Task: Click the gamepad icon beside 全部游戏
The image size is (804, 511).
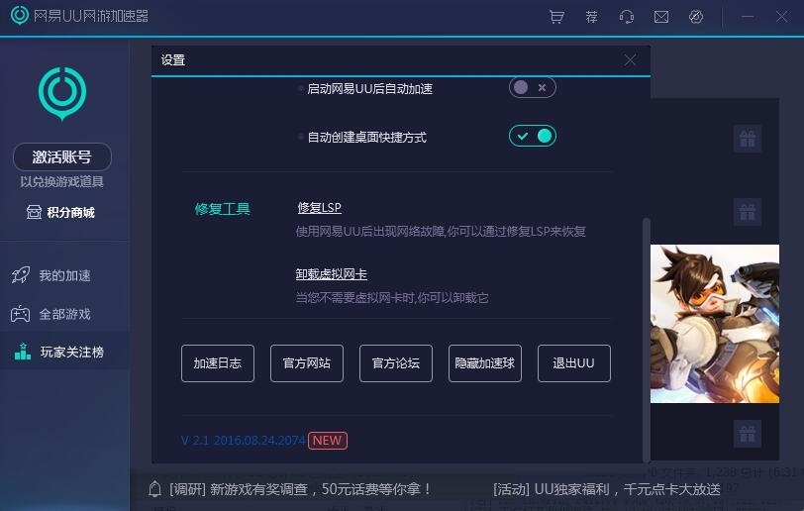Action: 21,314
